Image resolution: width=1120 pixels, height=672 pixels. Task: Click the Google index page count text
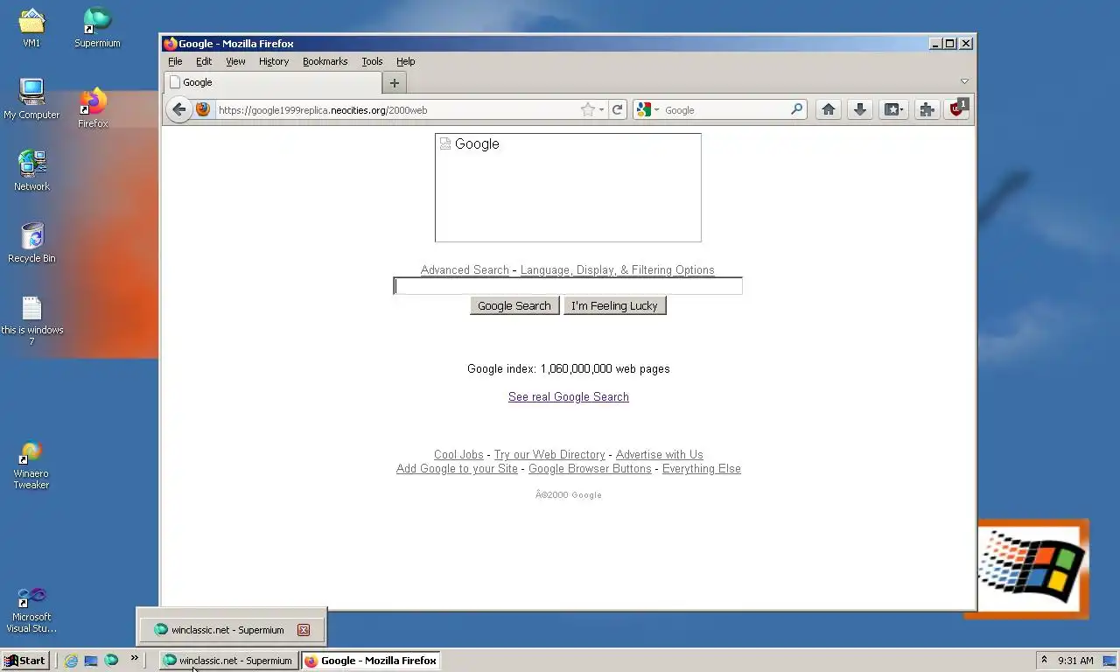tap(569, 369)
